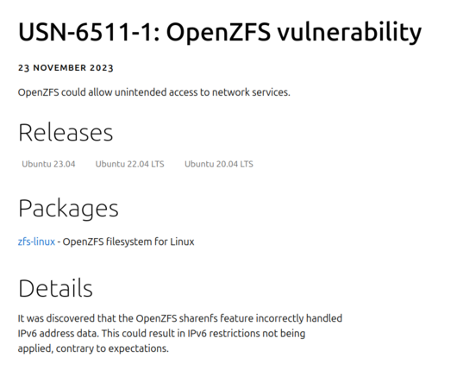Select the Ubuntu 22.04 LTS release
Screen dimensions: 463x370
pos(129,164)
